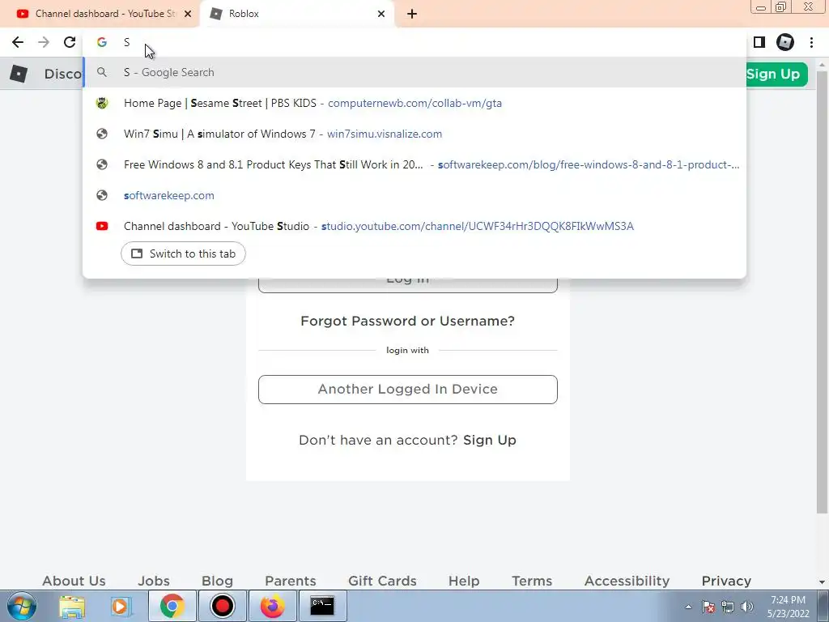Click the 'Switch to this tab' button
The image size is (829, 622).
click(x=183, y=253)
